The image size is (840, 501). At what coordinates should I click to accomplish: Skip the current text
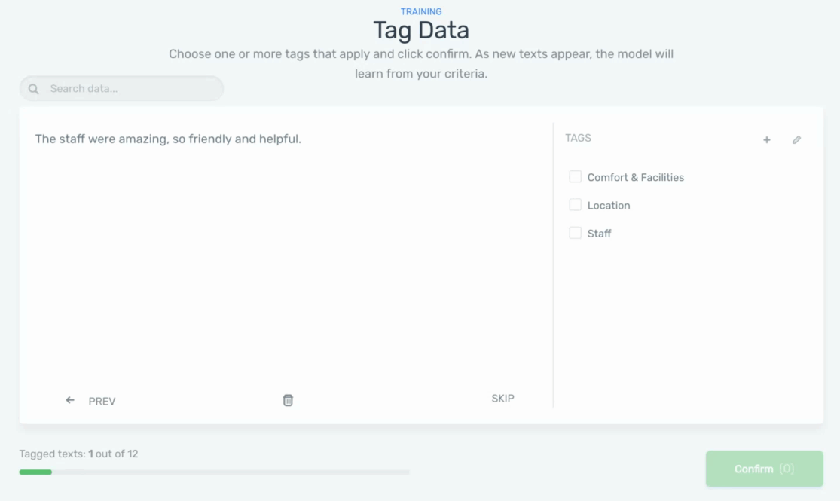tap(502, 399)
